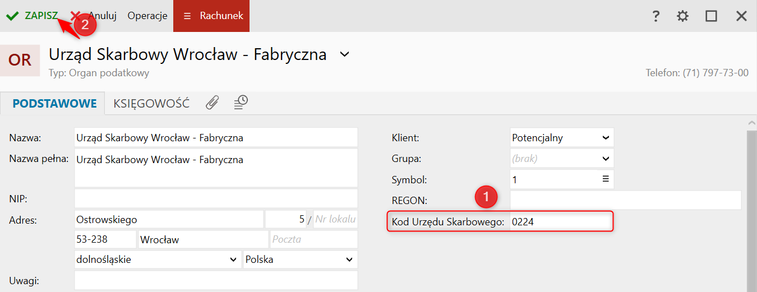
Task: Open the history list clock icon tab
Action: pyautogui.click(x=241, y=102)
